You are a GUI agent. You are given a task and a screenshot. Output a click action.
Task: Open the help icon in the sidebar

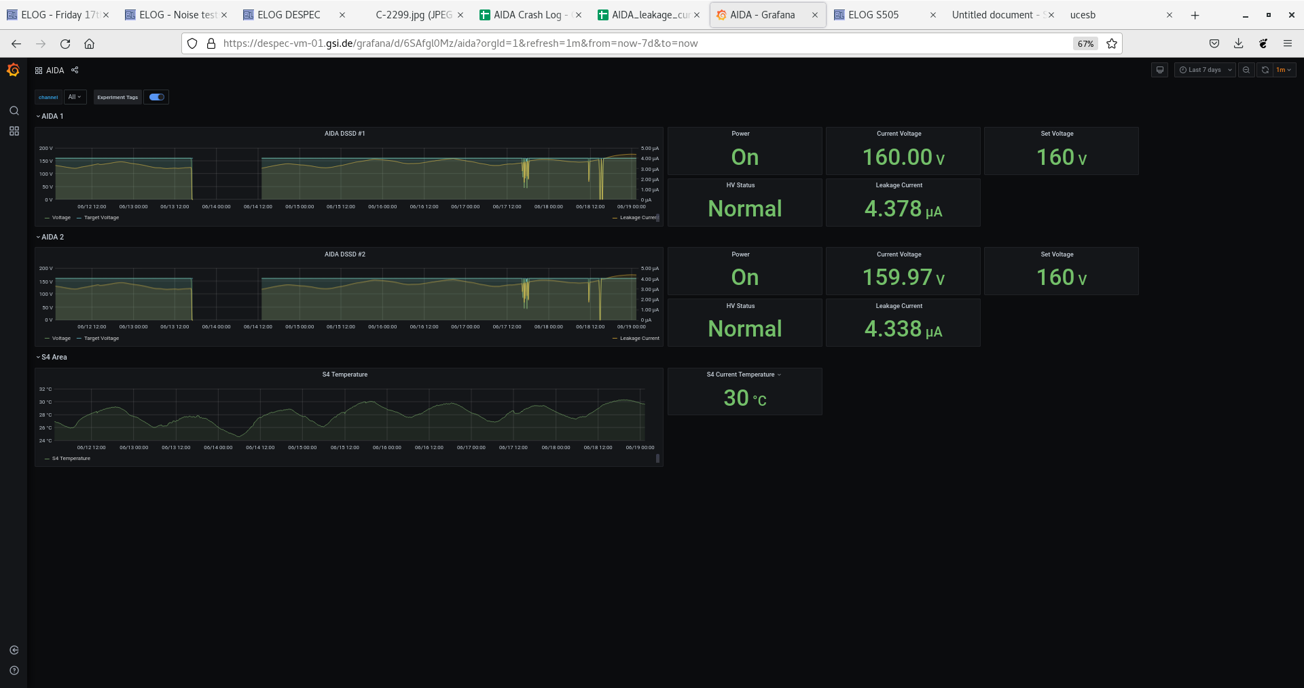pos(14,670)
